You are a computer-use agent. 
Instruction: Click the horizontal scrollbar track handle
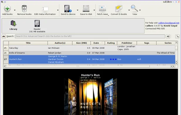[78, 66]
